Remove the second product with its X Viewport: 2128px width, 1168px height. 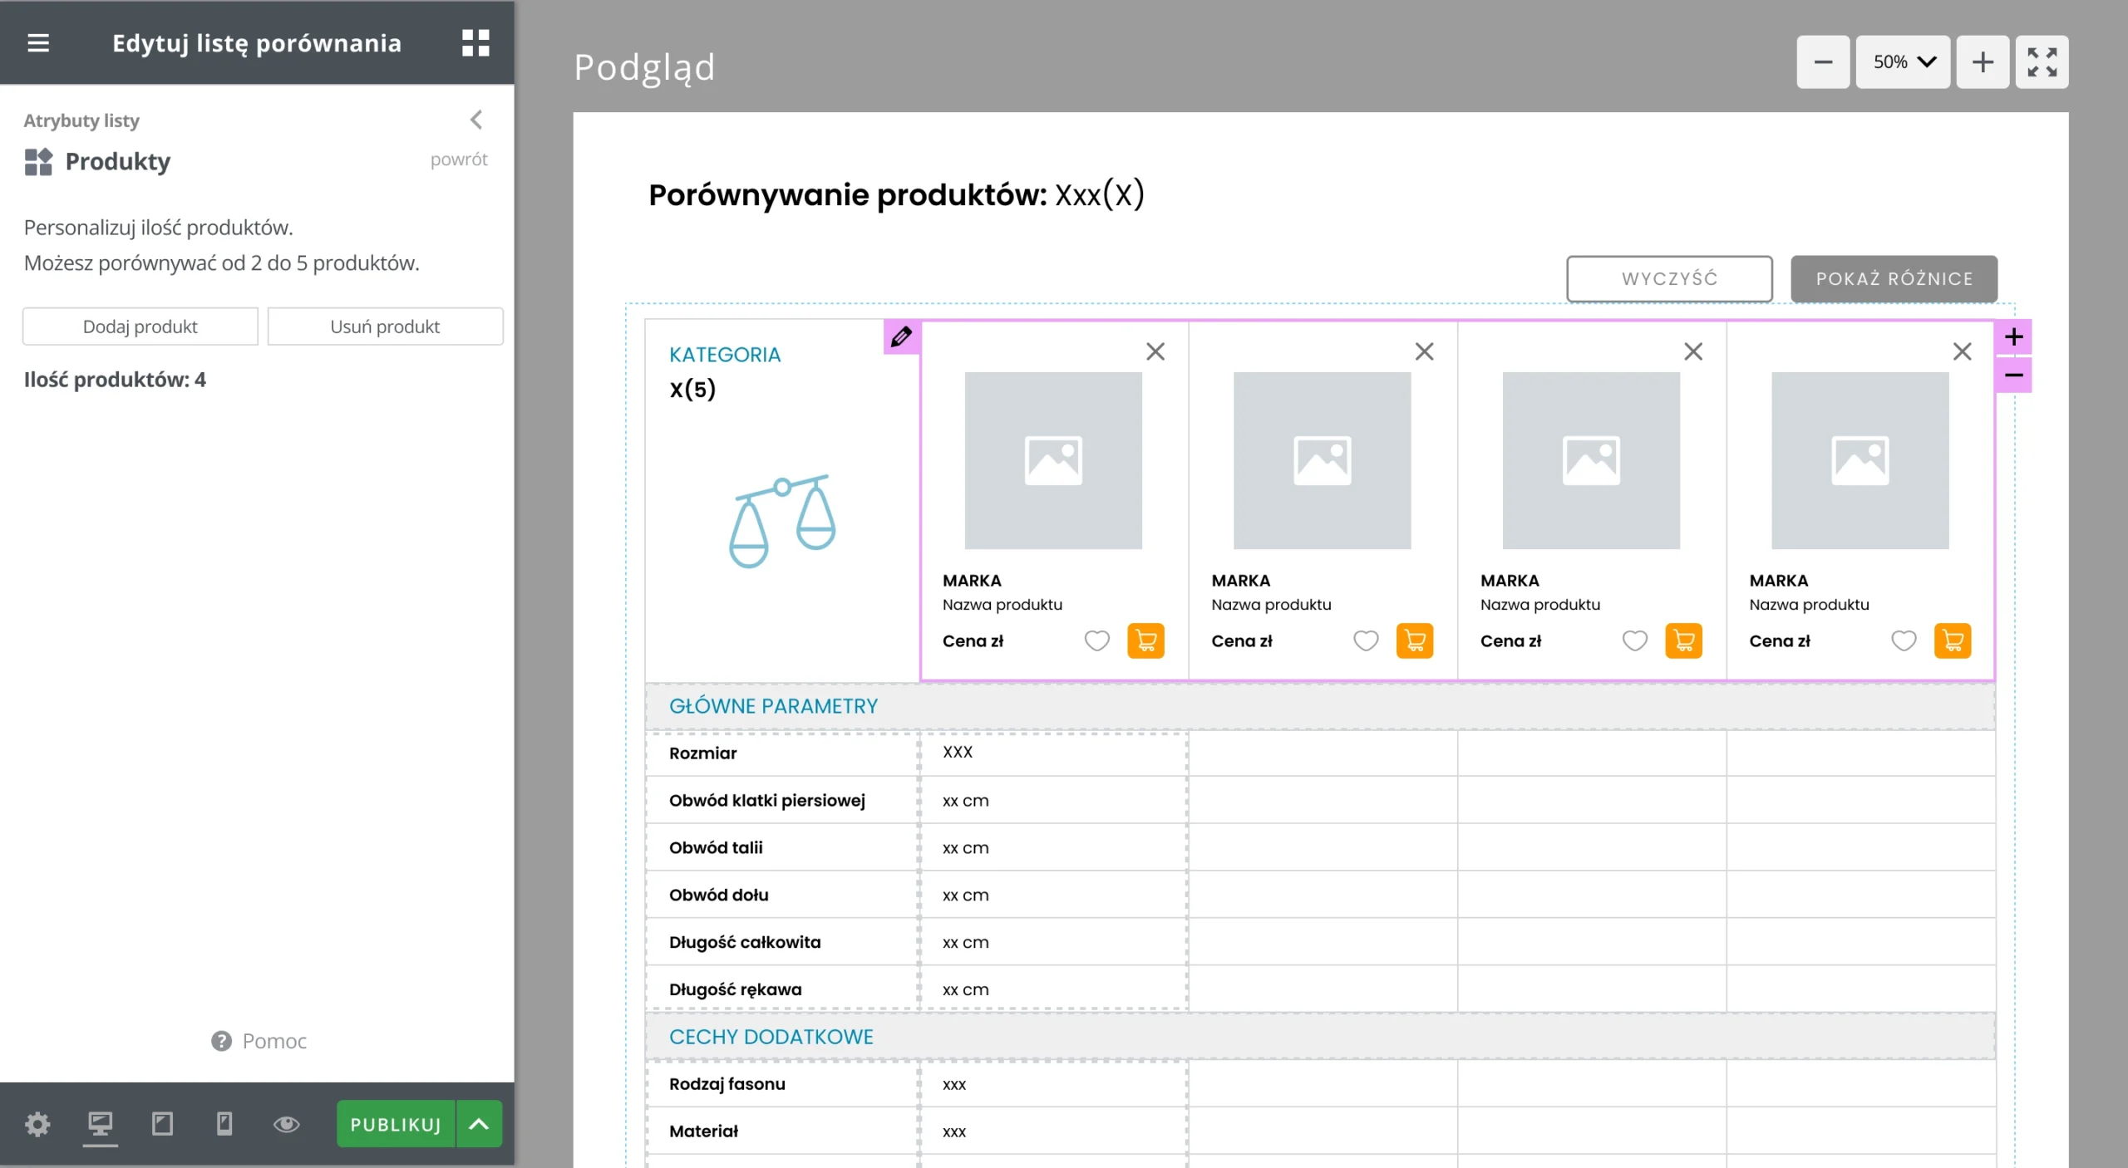[x=1424, y=351]
